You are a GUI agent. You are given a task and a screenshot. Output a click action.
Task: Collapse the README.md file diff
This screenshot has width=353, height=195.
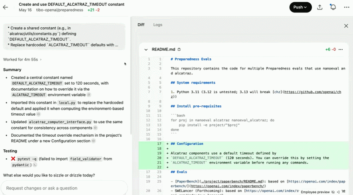(146, 49)
